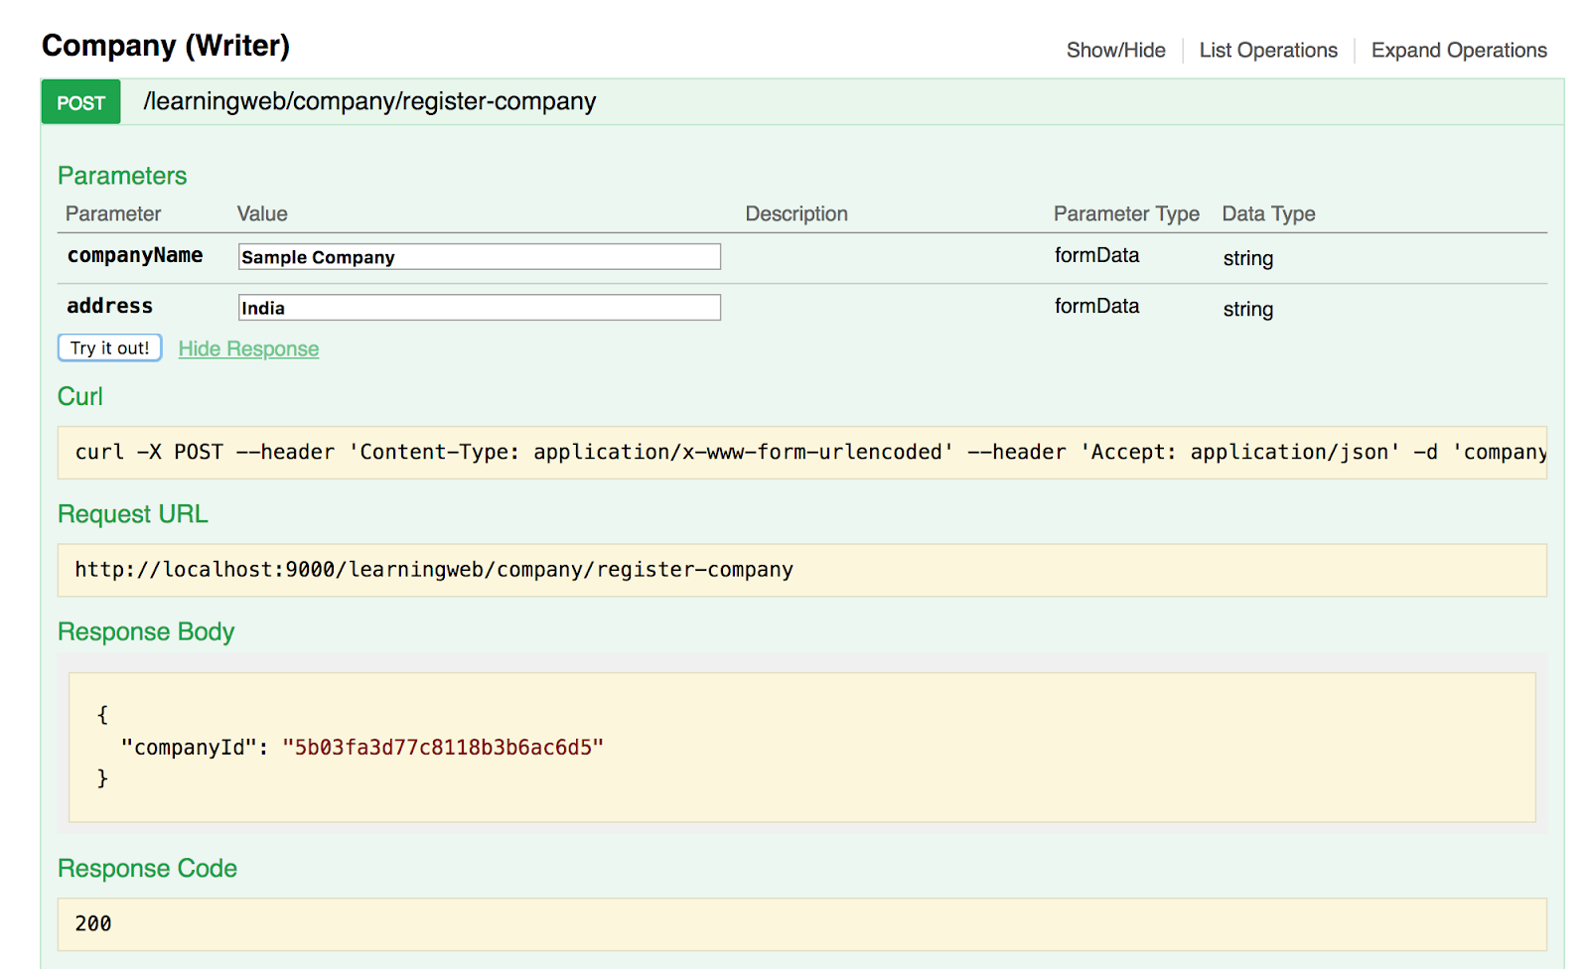Open List Operations for Company (Writer)
The height and width of the screenshot is (969, 1589).
(1267, 50)
